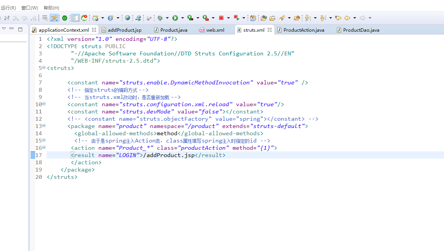Collapse the <package> fold at line 13
This screenshot has width=444, height=251.
44,126
